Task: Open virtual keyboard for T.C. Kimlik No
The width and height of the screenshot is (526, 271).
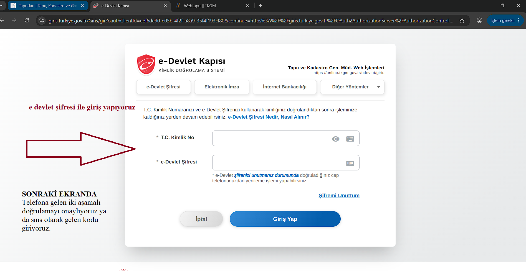Action: tap(350, 139)
